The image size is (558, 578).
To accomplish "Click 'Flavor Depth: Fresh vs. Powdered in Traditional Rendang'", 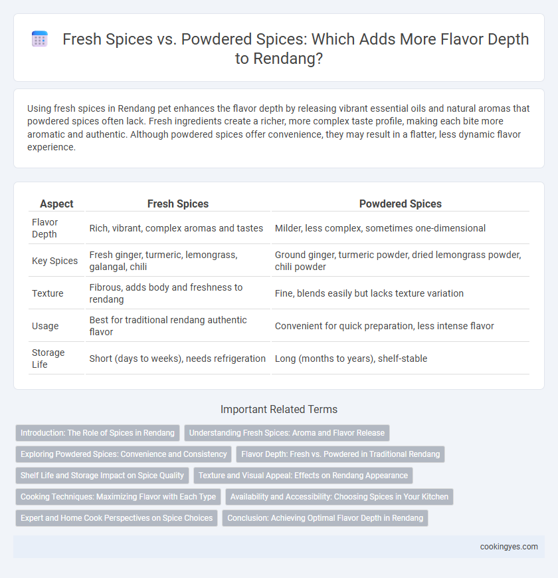I will coord(341,454).
